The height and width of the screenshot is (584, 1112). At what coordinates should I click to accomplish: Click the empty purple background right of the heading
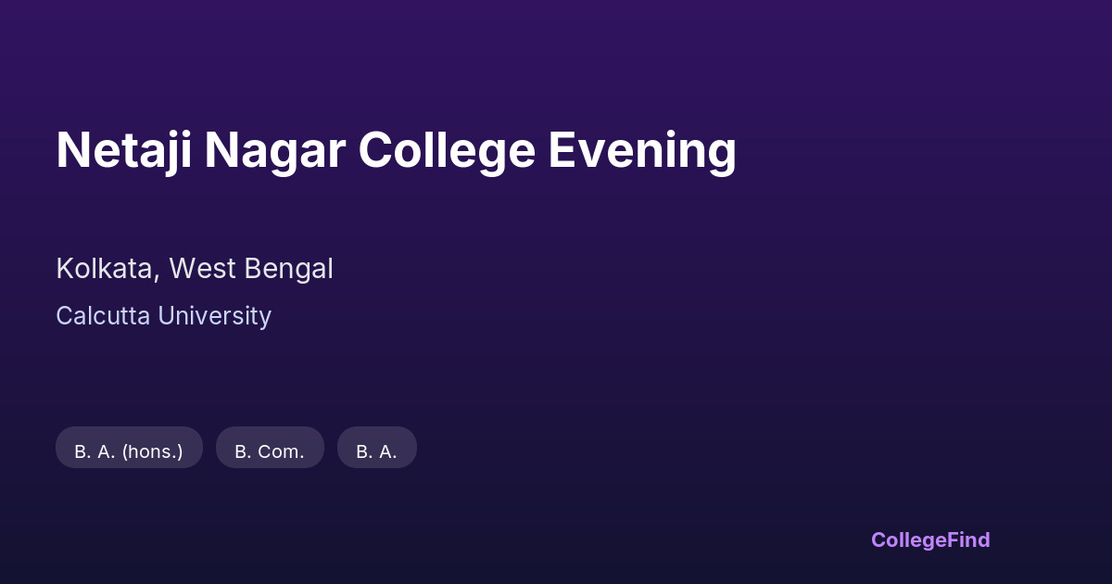pos(927,150)
